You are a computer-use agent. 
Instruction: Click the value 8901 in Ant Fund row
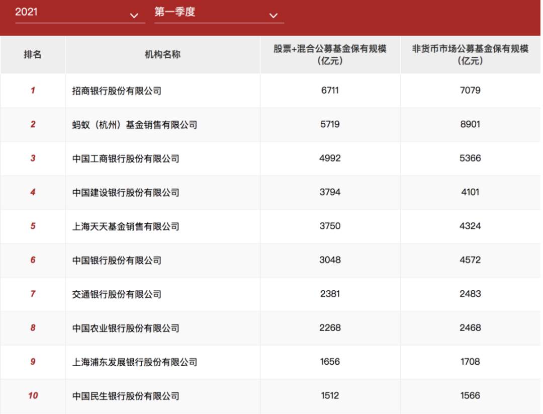coord(470,124)
